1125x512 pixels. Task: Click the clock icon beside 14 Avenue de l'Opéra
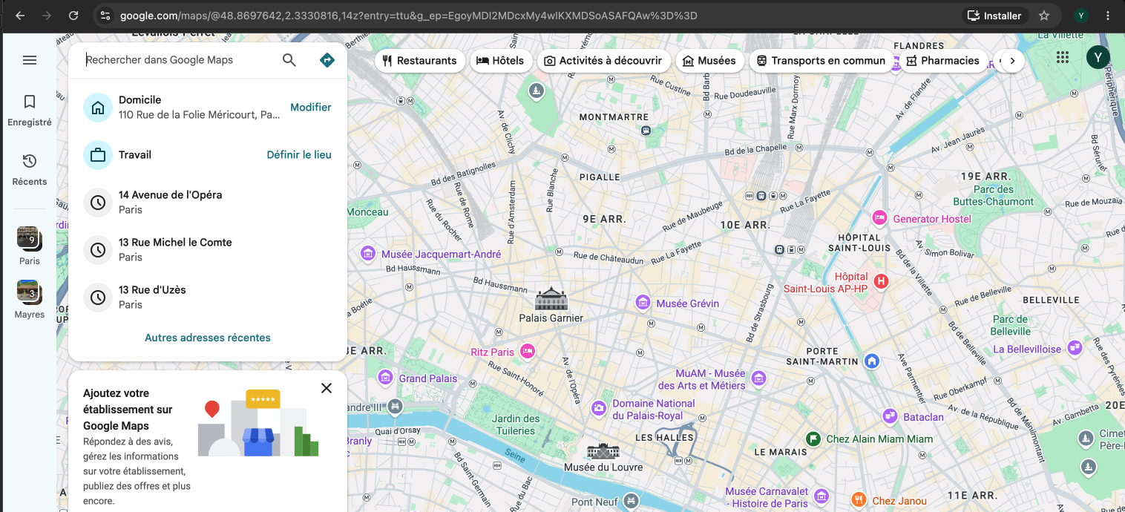click(x=98, y=203)
